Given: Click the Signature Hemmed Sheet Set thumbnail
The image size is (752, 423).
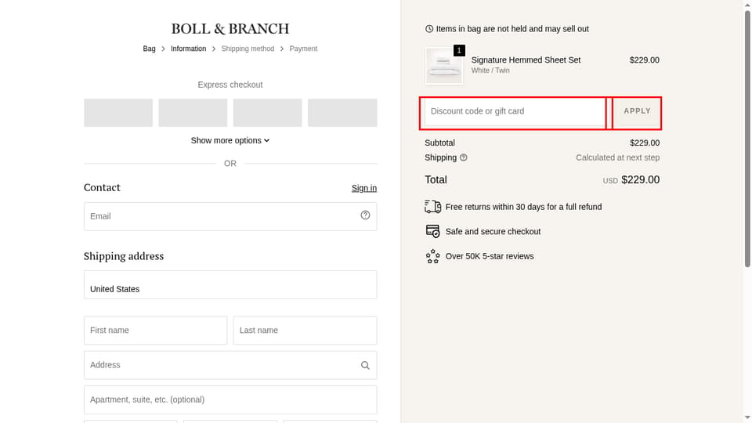Looking at the screenshot, I should [x=444, y=66].
